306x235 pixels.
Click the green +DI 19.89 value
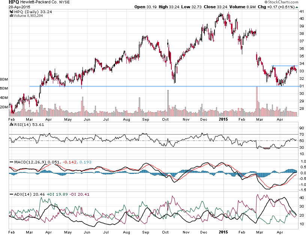[57, 195]
